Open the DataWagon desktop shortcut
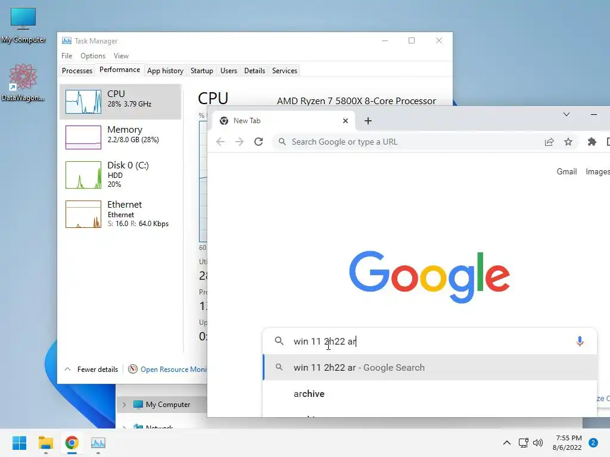610x457 pixels. (23, 82)
